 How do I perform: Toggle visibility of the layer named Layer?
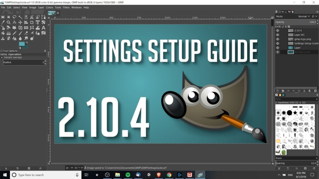(x=278, y=48)
